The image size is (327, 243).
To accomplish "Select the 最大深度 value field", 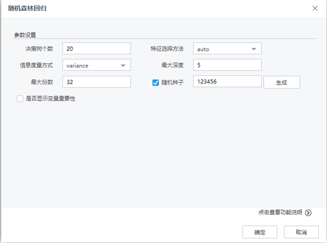I will [227, 65].
